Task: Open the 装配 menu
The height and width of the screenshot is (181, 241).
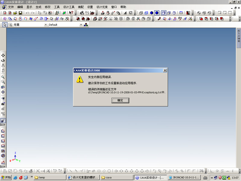Action: [81, 7]
